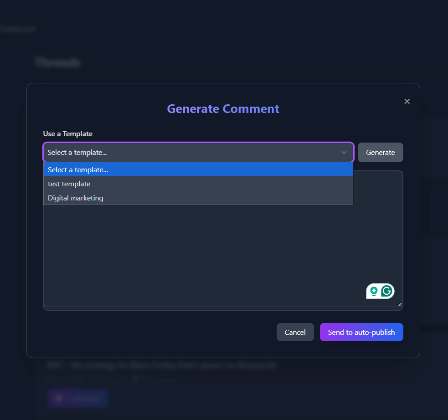Click the blurred purple button below the dialog
This screenshot has height=420, width=448.
[x=77, y=398]
